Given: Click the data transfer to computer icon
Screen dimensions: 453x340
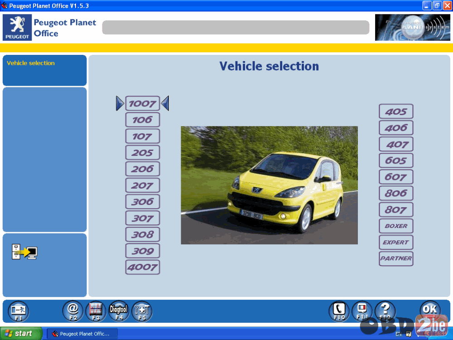Looking at the screenshot, I should coord(24,252).
